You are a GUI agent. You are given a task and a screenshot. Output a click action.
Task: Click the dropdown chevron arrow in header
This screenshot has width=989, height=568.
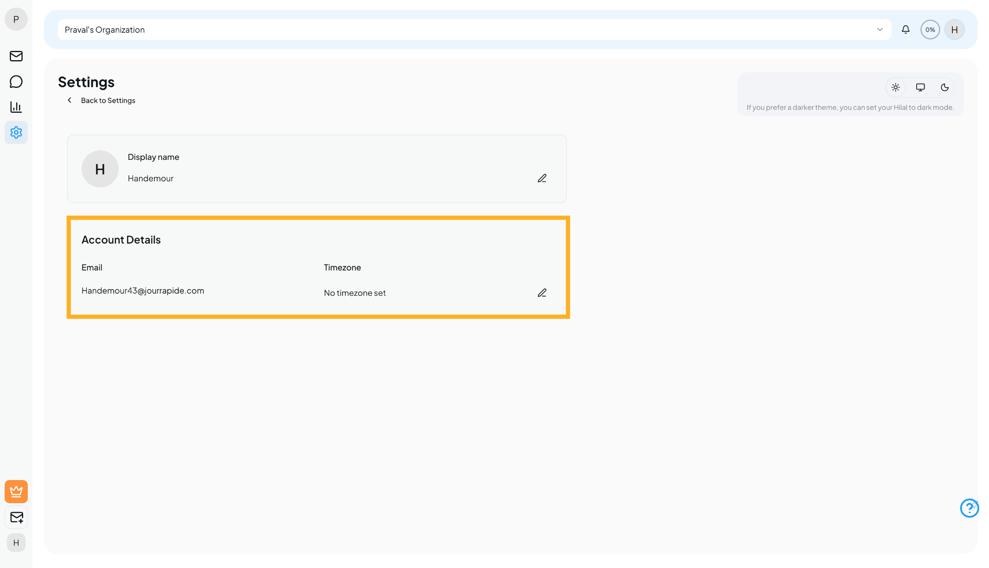pos(880,29)
